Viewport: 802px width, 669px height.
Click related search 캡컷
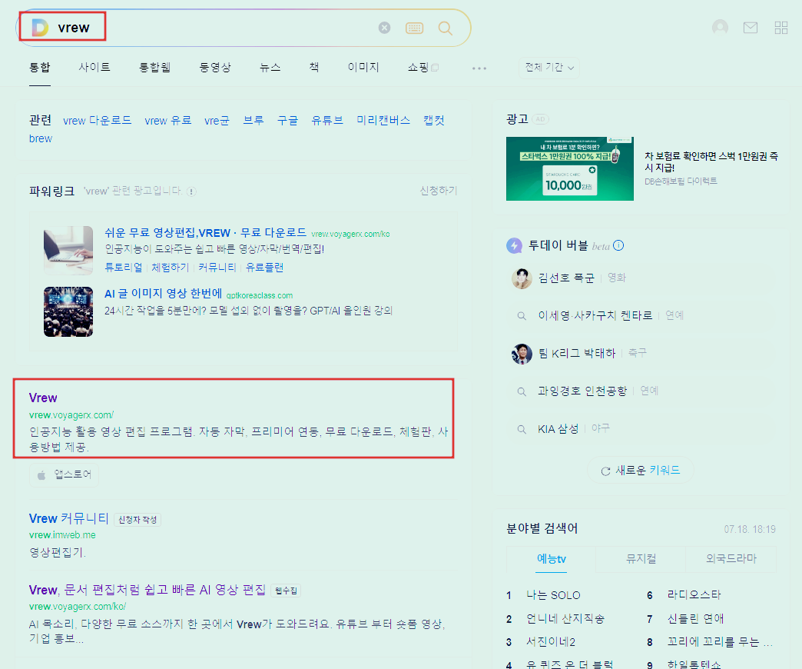click(434, 120)
